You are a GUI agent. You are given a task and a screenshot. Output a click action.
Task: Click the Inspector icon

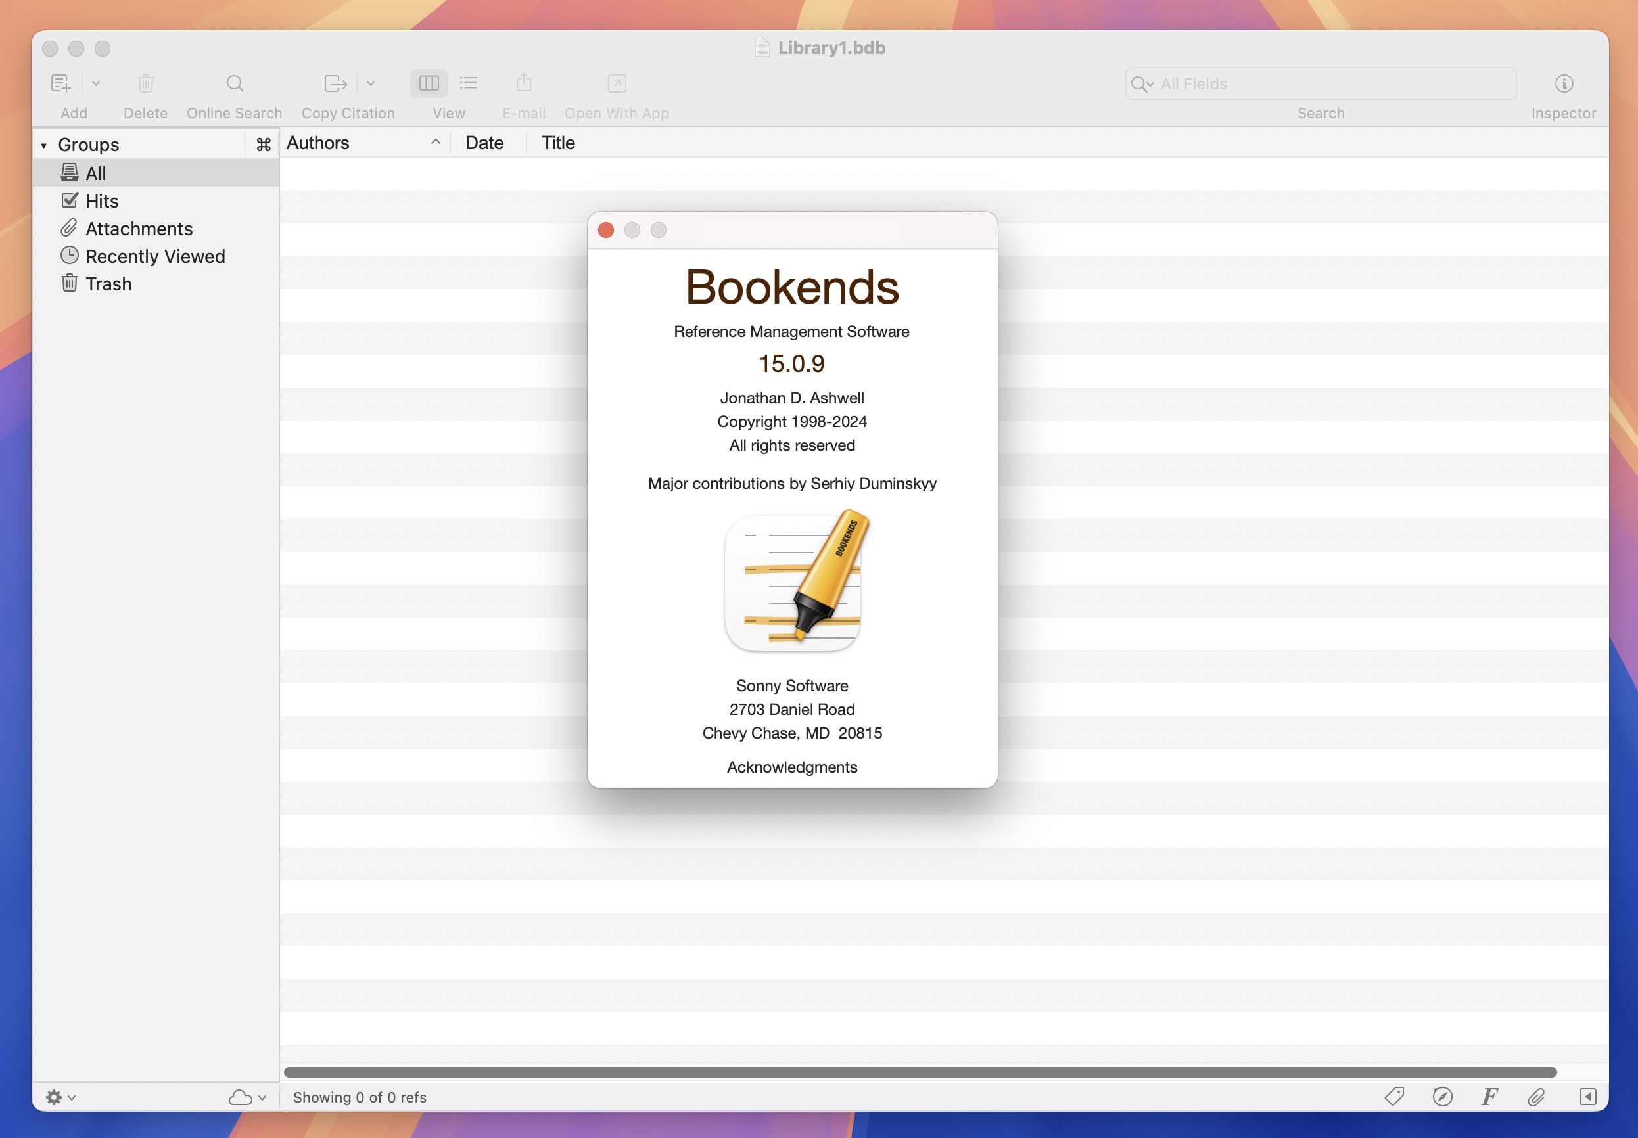(x=1564, y=83)
